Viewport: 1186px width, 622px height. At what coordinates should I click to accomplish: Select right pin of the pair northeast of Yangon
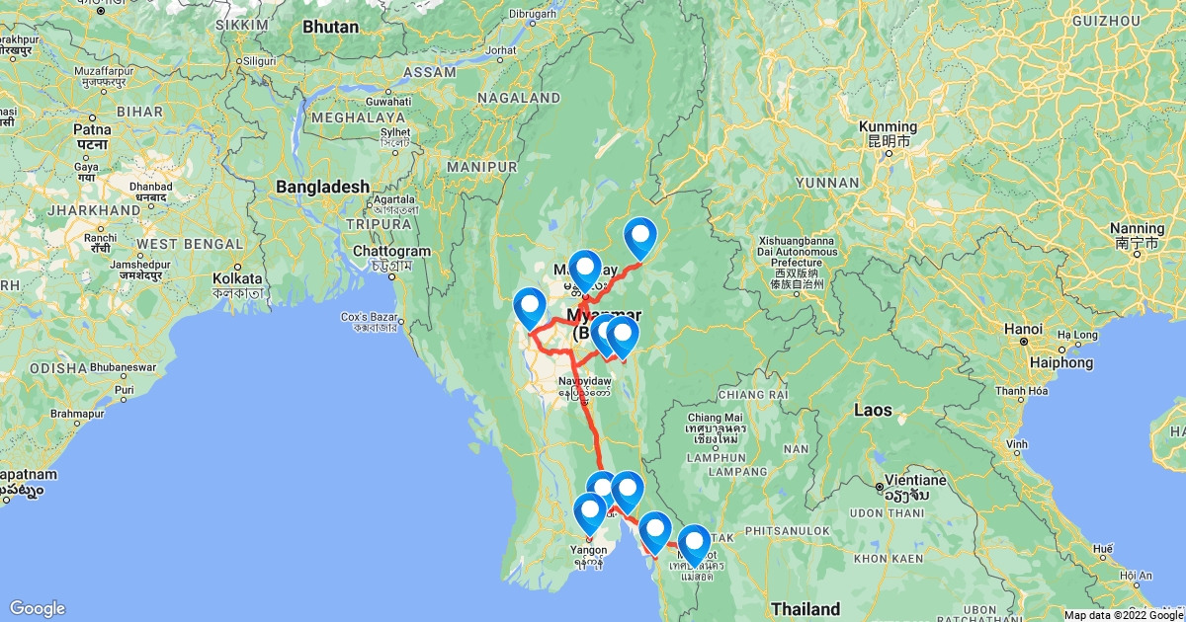(628, 491)
